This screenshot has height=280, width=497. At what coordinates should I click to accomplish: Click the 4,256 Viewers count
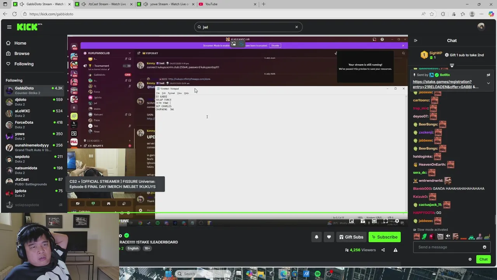coord(360,250)
